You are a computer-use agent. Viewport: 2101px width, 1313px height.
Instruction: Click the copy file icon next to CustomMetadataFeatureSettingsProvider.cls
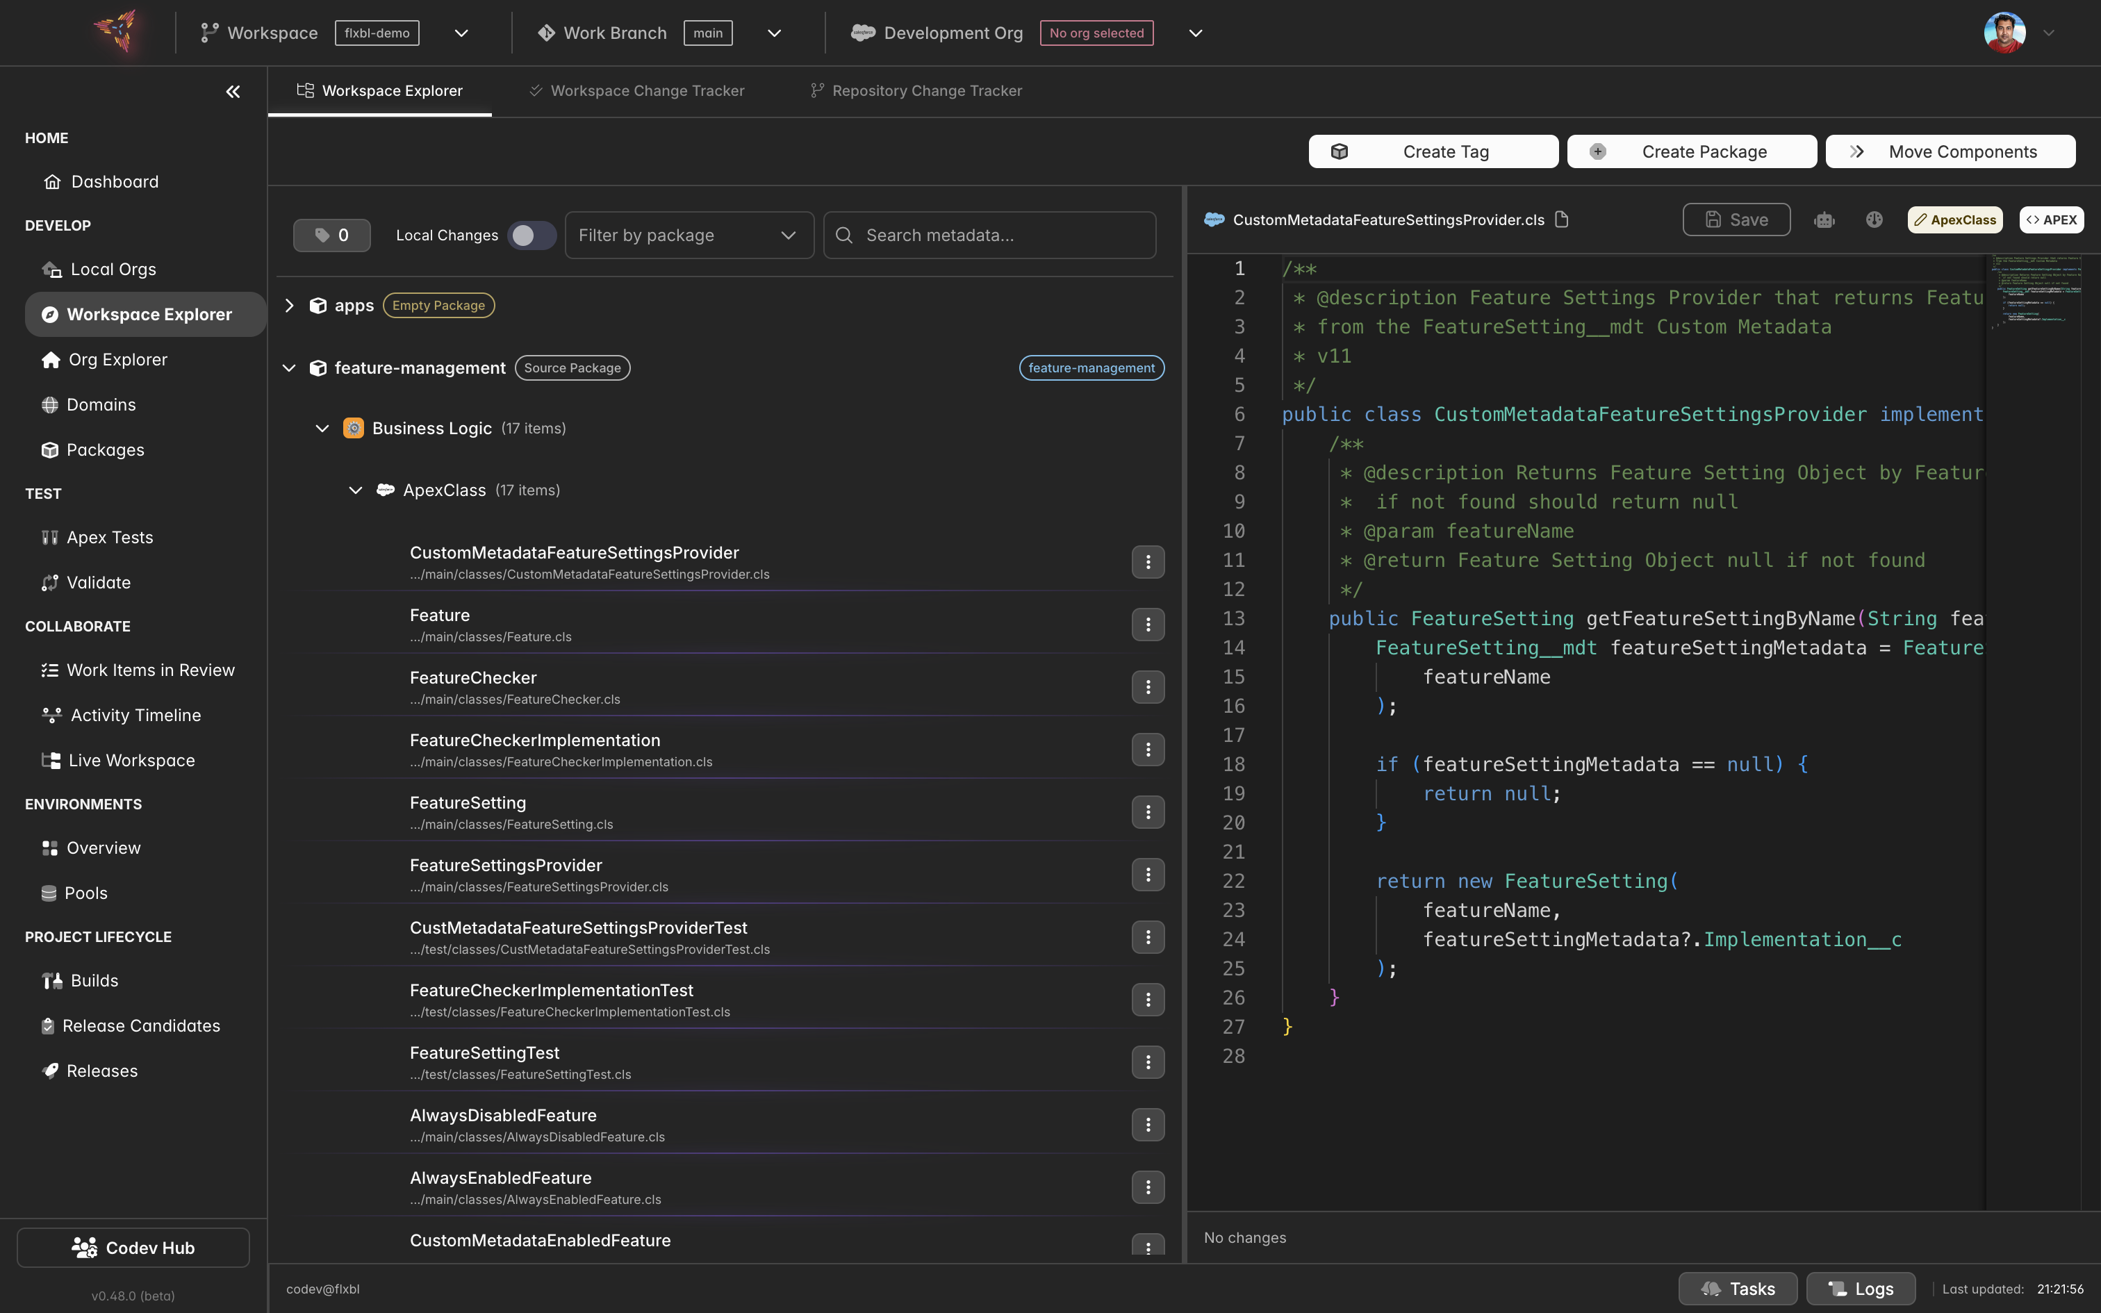(x=1561, y=220)
